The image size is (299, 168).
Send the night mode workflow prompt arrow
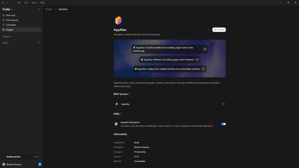[205, 49]
